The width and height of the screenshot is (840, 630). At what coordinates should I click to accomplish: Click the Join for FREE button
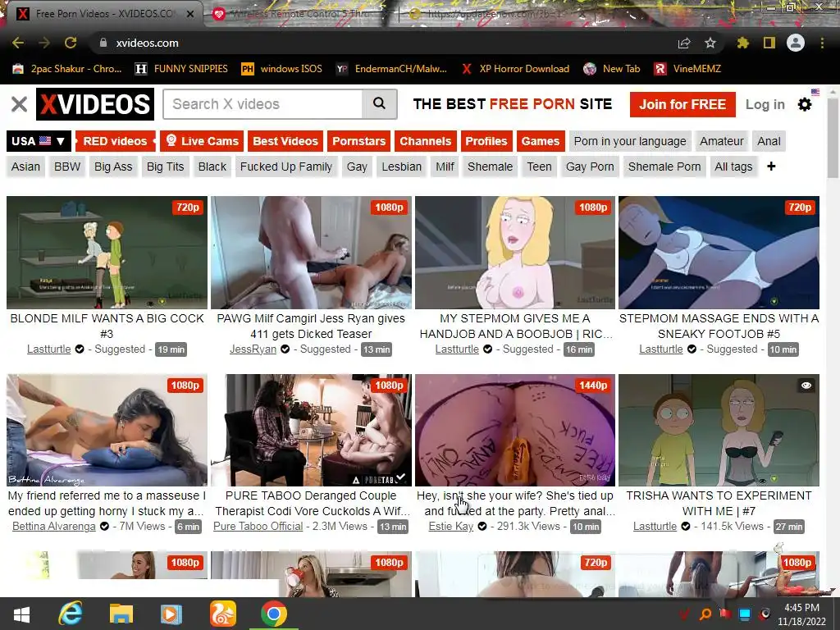tap(682, 104)
